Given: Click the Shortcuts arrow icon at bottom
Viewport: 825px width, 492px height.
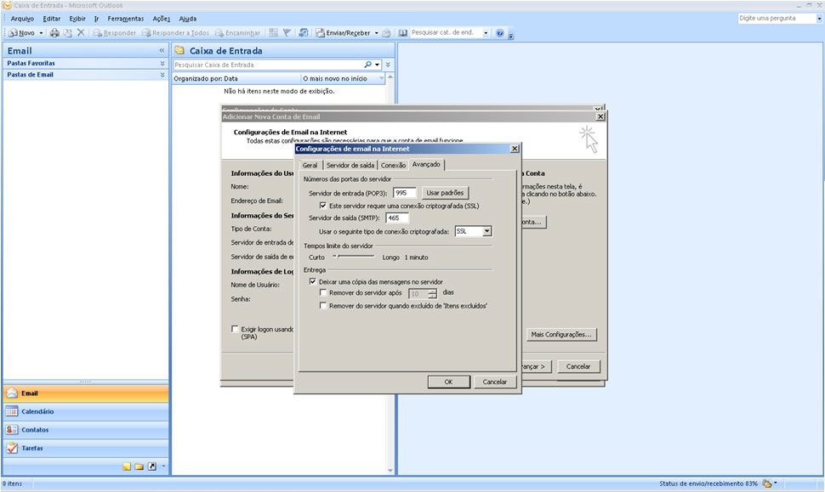Looking at the screenshot, I should pyautogui.click(x=151, y=467).
